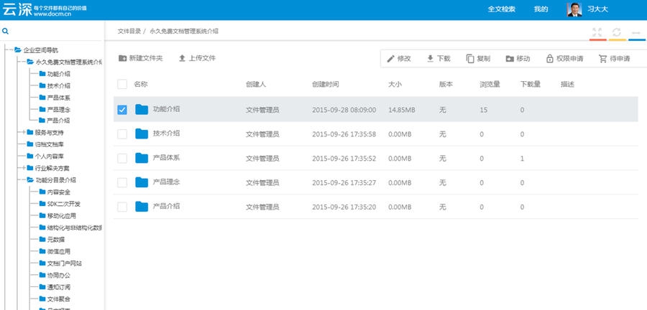This screenshot has width=647, height=310.
Task: Select 技术介绍 in the sidebar tree
Action: pyautogui.click(x=59, y=85)
